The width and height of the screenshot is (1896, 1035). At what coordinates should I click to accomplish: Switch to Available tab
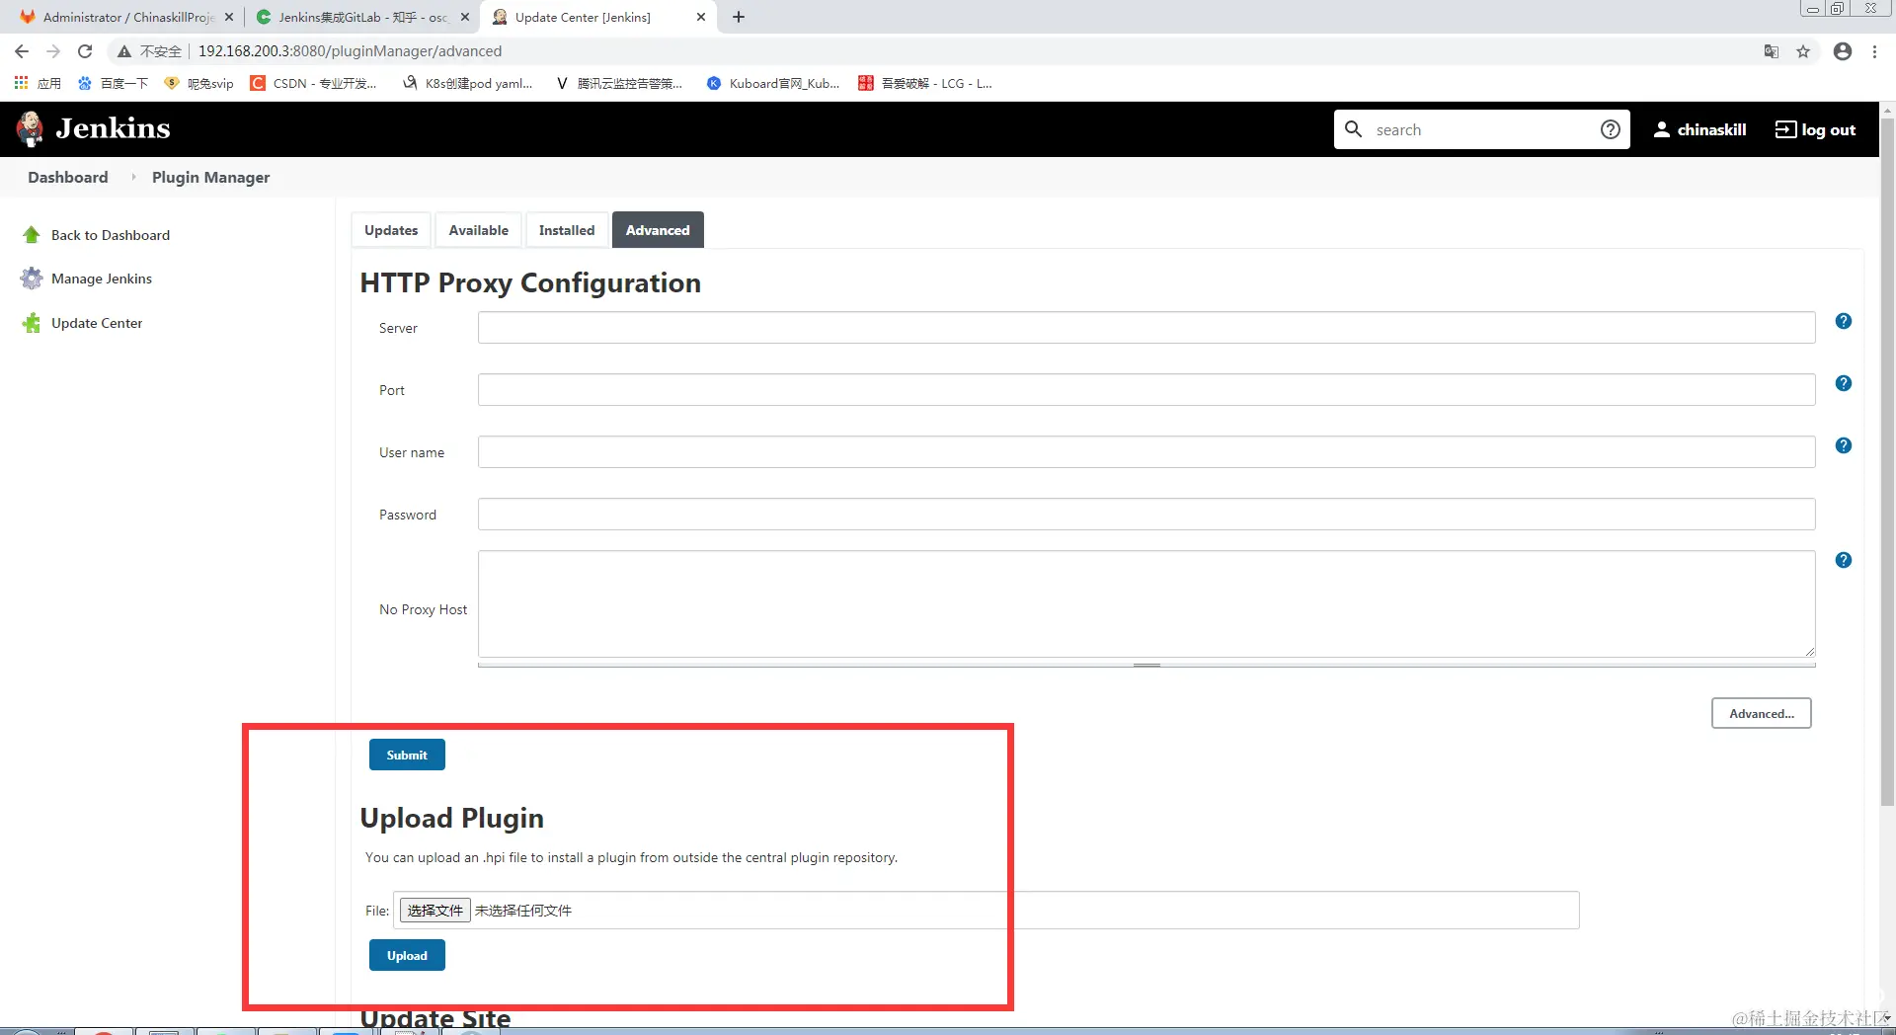pos(479,230)
